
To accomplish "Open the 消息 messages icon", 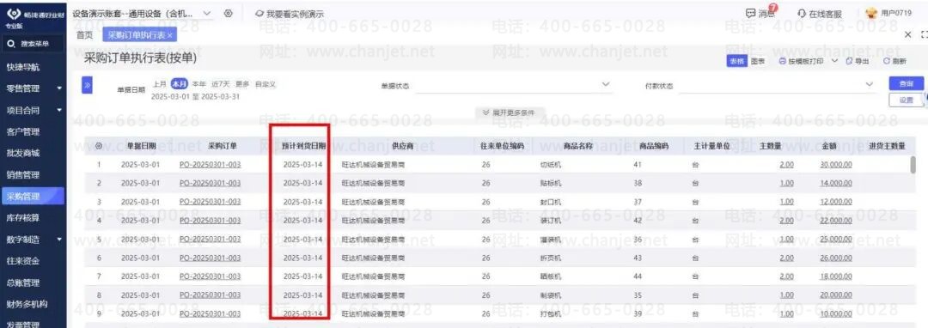I will 761,13.
